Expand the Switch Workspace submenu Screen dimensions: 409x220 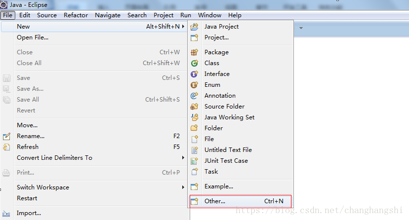(x=183, y=187)
